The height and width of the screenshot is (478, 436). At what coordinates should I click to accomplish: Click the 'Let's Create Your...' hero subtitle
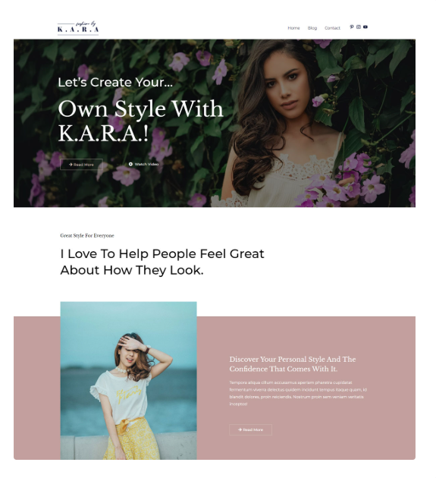tap(115, 82)
